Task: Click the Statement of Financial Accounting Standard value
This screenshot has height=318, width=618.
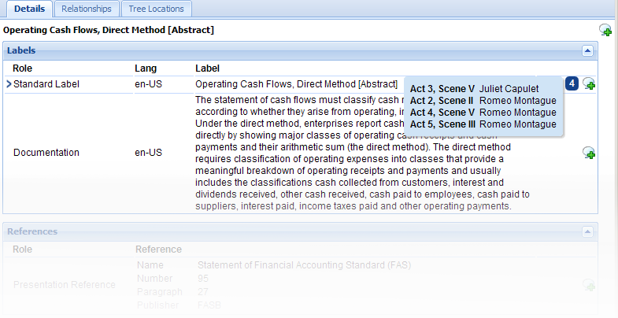Action: coord(304,265)
